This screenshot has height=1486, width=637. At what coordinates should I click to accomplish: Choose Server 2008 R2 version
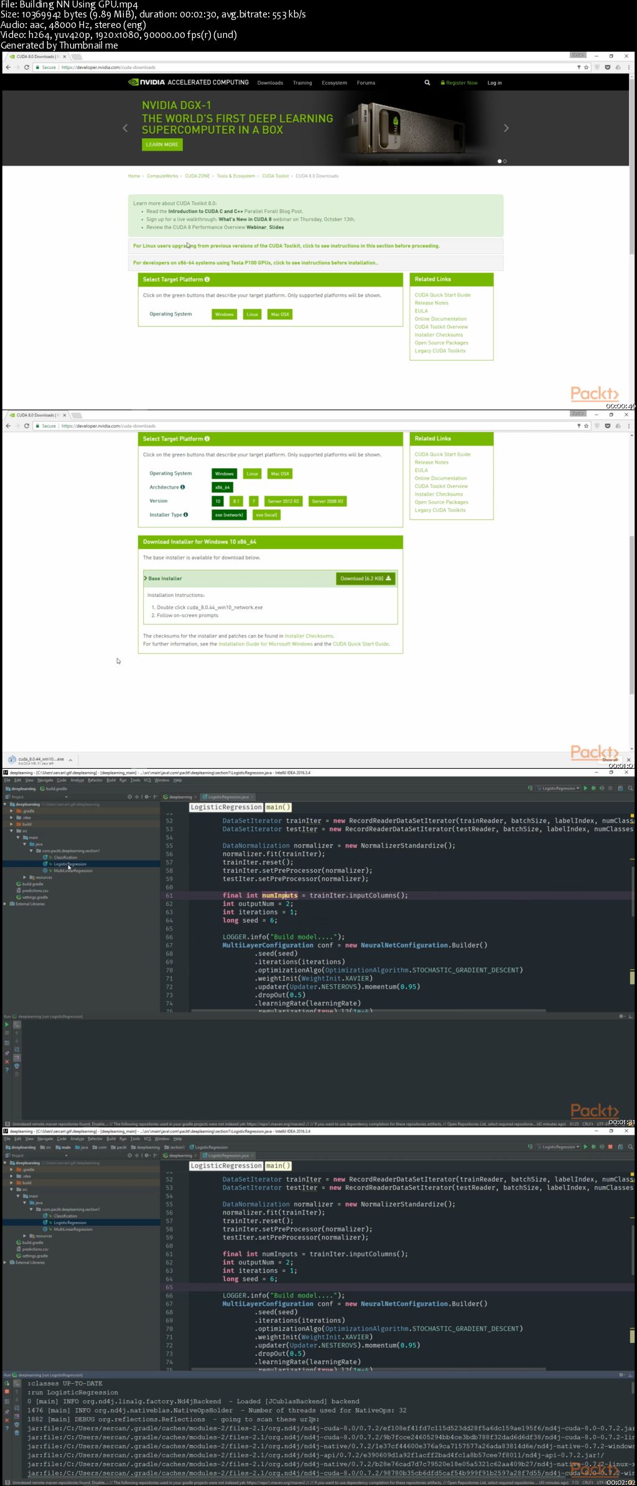(x=327, y=501)
